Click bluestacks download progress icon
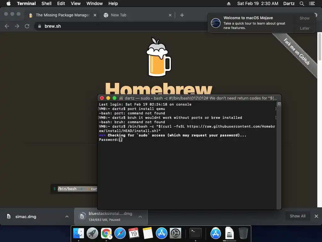Viewport: 322px width, 242px height. click(x=82, y=216)
